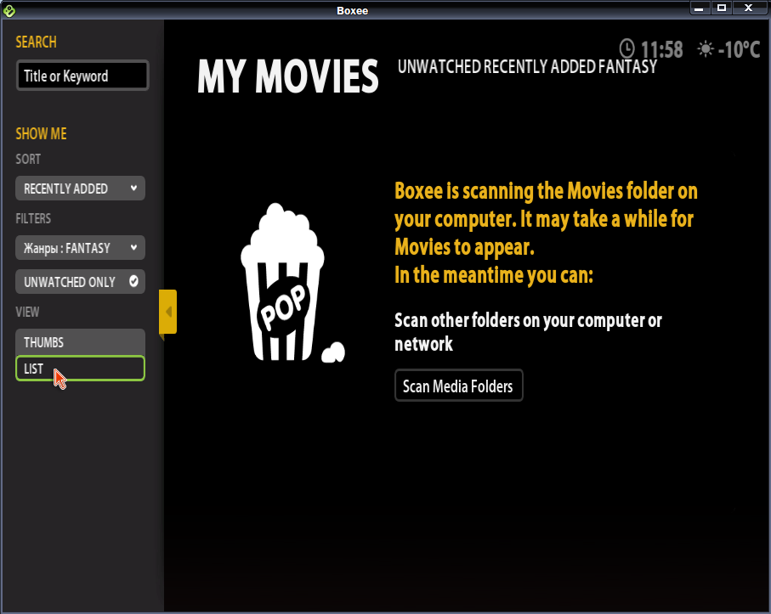
Task: Click the Boxee logo icon in title bar
Action: (x=9, y=10)
